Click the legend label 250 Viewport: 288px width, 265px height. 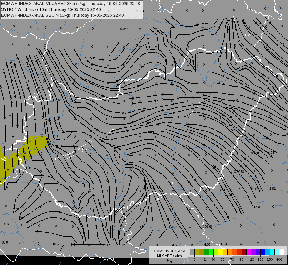click(x=270, y=259)
